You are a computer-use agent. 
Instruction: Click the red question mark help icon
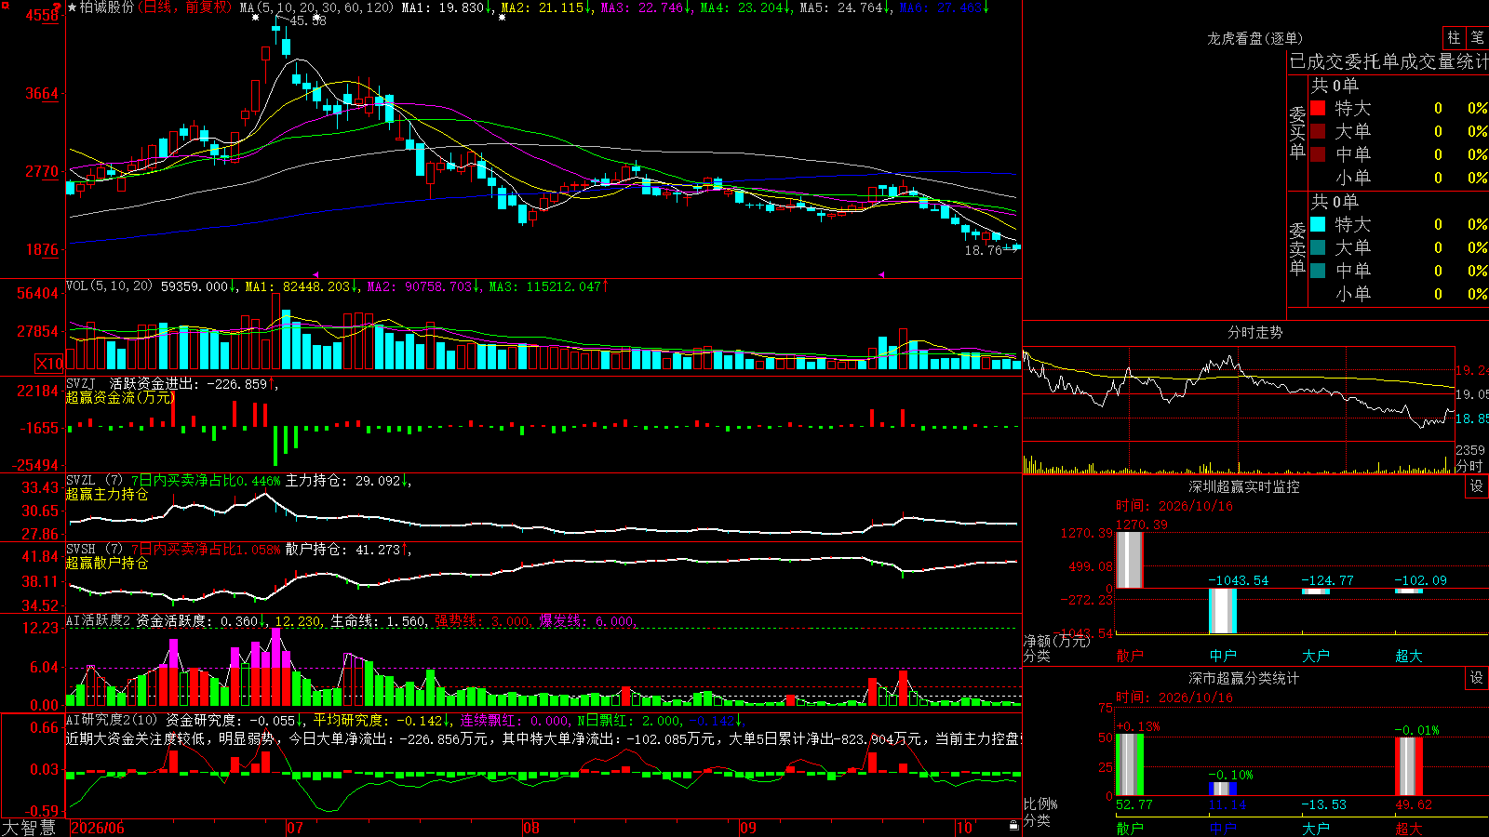point(59,7)
